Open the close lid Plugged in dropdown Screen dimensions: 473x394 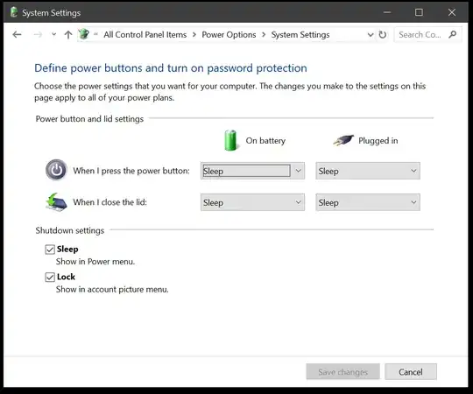click(368, 202)
